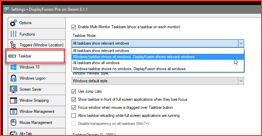
Task: Click the Window Snapping icon
Action: pos(13,100)
